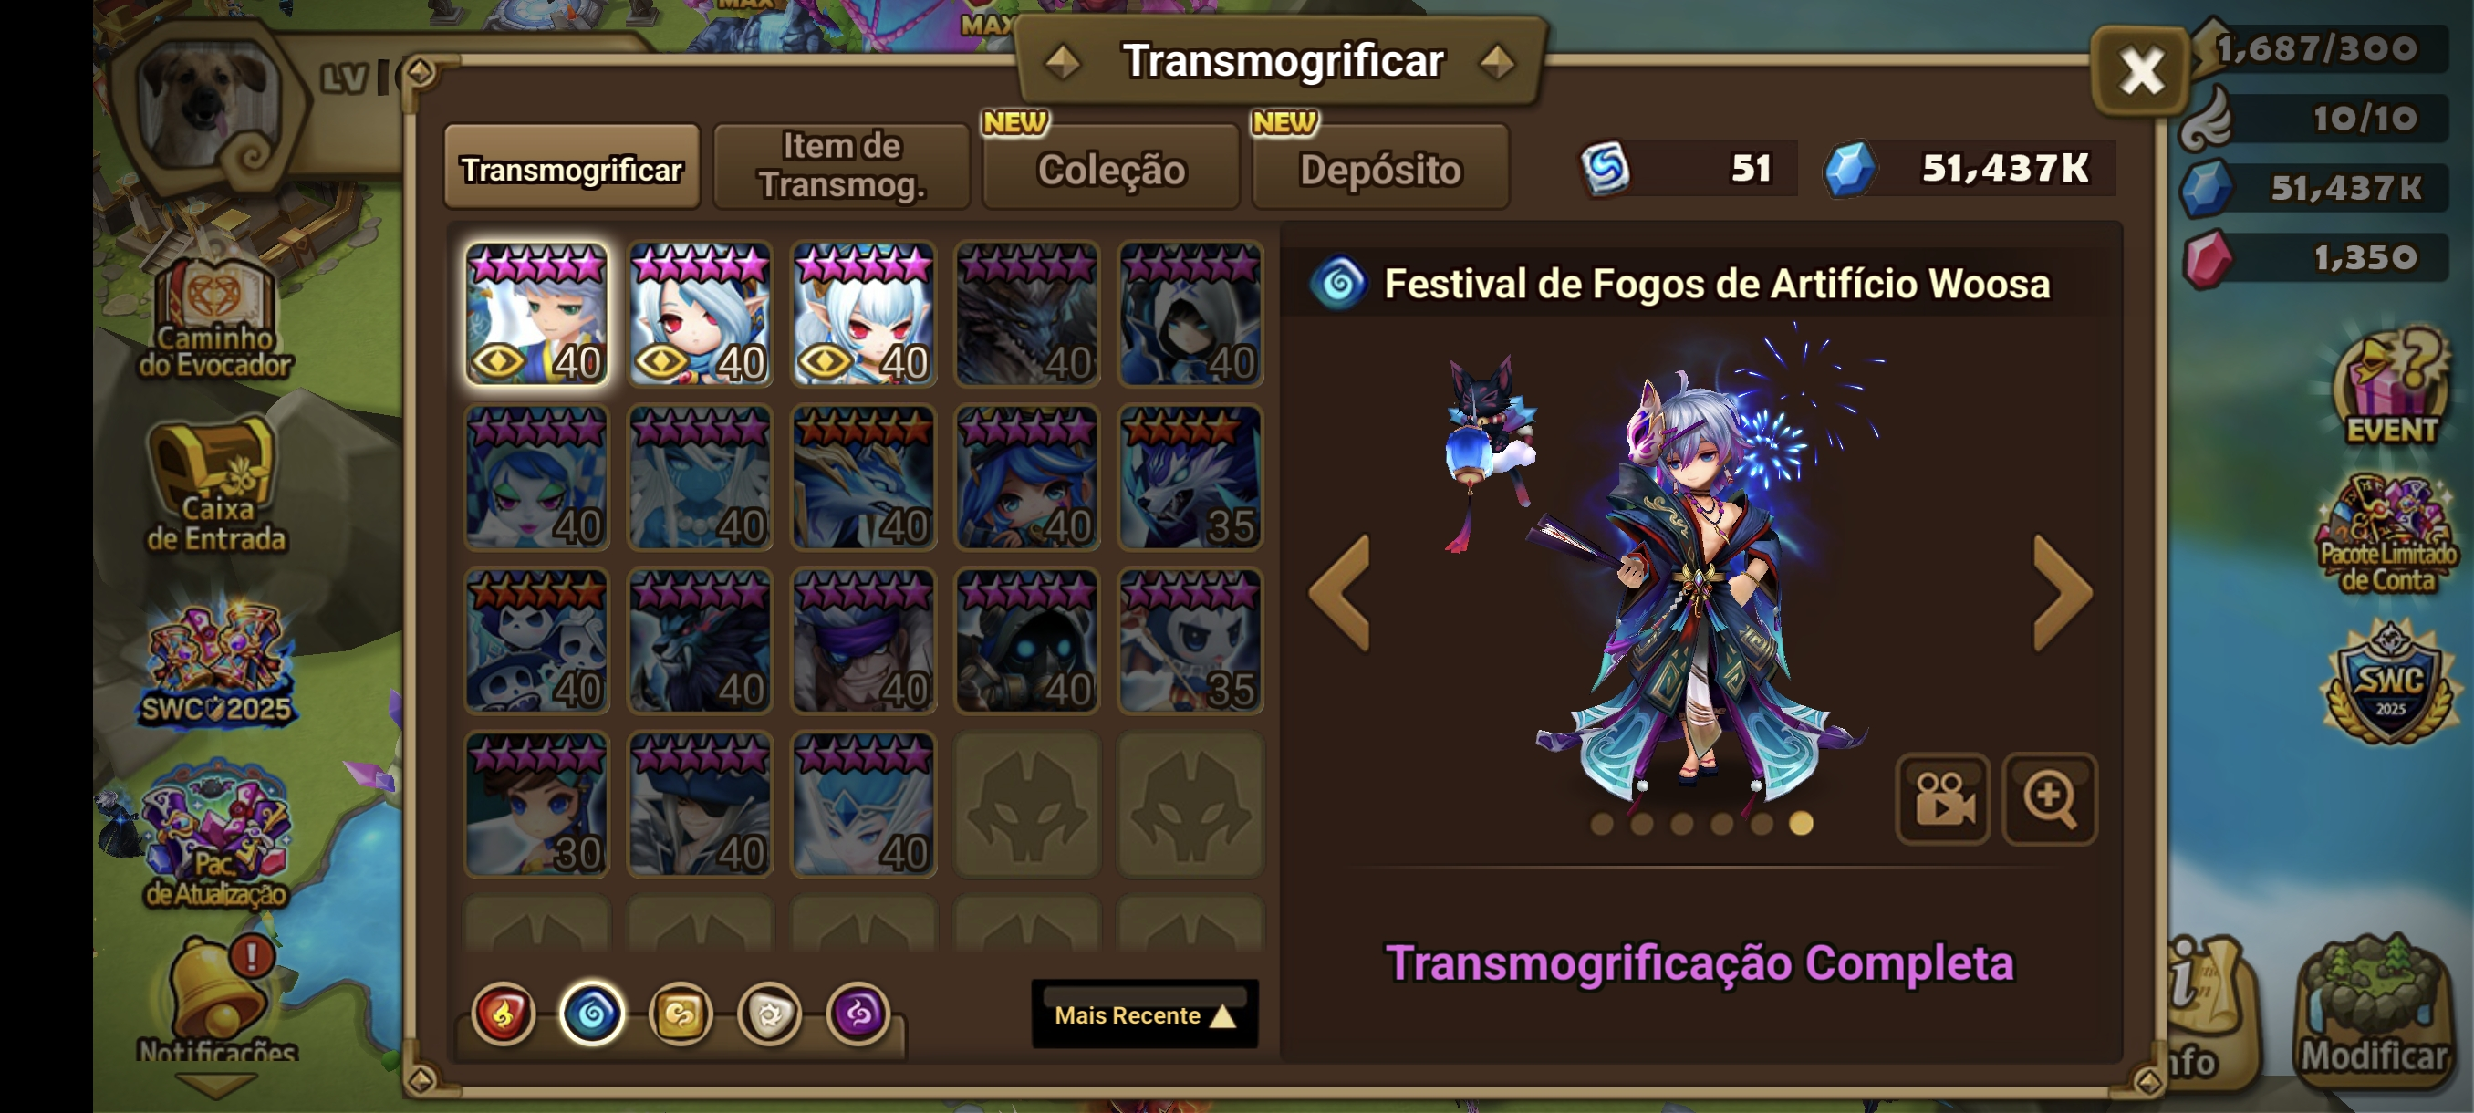Select the fire element filter icon
The width and height of the screenshot is (2474, 1113).
(x=503, y=1014)
